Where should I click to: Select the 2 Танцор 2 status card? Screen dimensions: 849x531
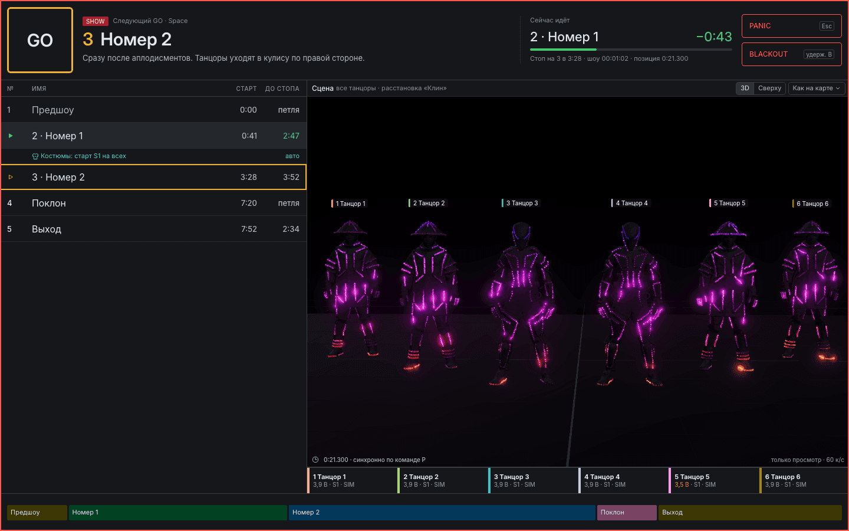coord(443,480)
